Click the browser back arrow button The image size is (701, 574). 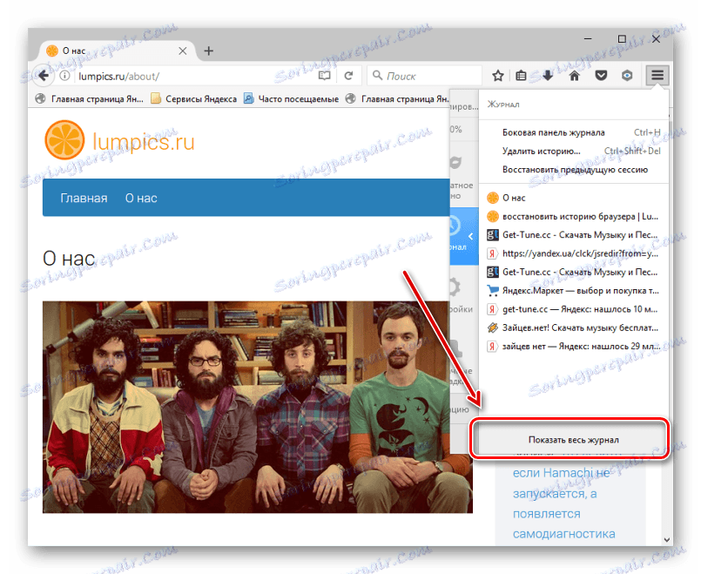pos(44,76)
